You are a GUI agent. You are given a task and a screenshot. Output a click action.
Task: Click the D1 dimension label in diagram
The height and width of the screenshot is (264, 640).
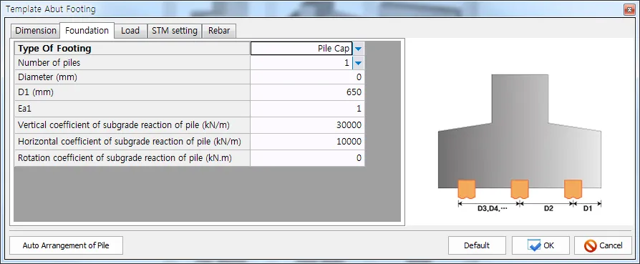point(587,208)
